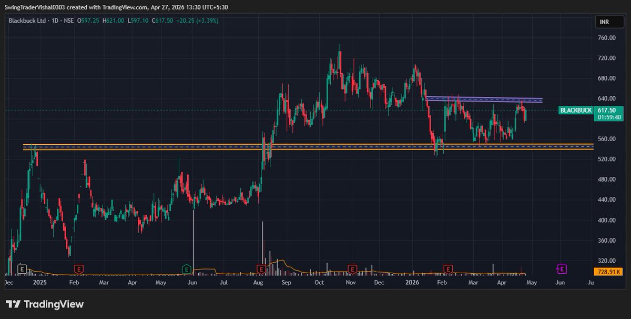The image size is (631, 319).
Task: Click the 680.00 price axis label
Action: coord(606,78)
